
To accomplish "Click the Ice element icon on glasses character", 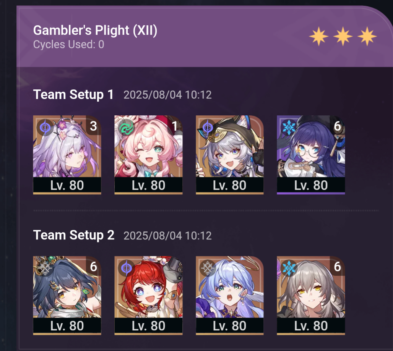I will pyautogui.click(x=289, y=127).
